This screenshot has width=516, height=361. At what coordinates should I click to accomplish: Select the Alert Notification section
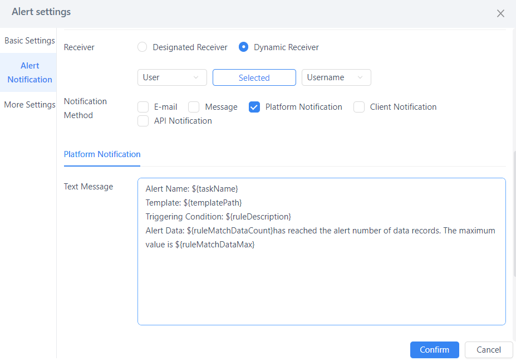pos(28,72)
